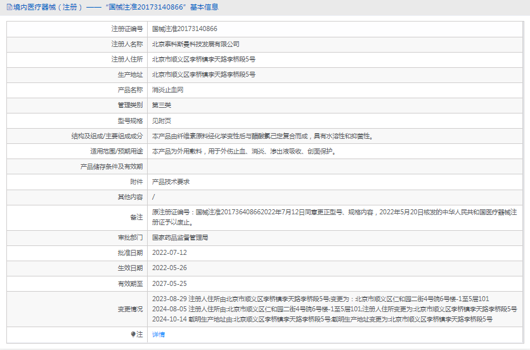Click the 管理类别 row label
The height and width of the screenshot is (350, 530).
click(130, 105)
